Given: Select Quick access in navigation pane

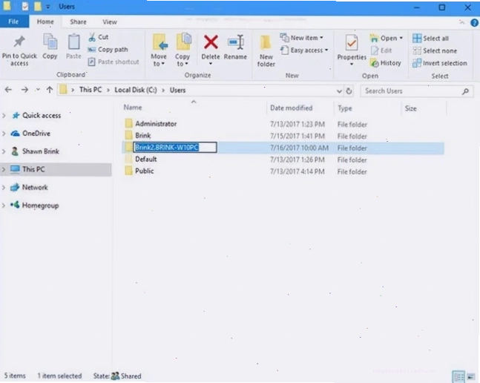Looking at the screenshot, I should click(x=37, y=116).
